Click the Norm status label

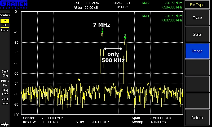(5, 30)
